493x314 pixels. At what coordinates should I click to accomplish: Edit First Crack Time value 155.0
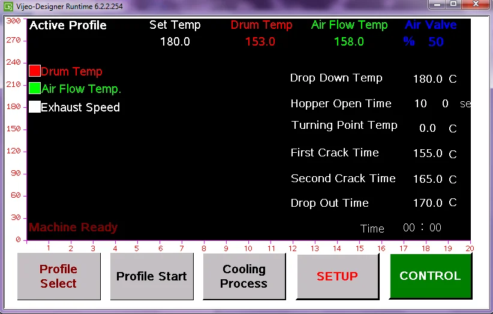428,153
